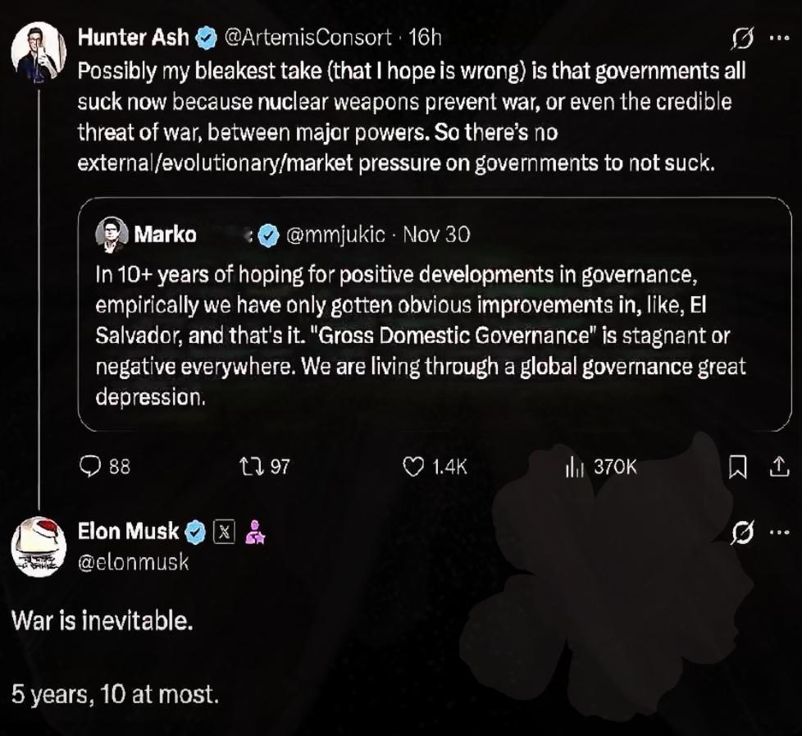View analytics with the 370K views icon
This screenshot has height=736, width=802.
click(575, 467)
